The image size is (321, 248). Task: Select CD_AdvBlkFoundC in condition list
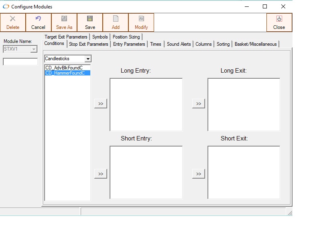click(64, 68)
